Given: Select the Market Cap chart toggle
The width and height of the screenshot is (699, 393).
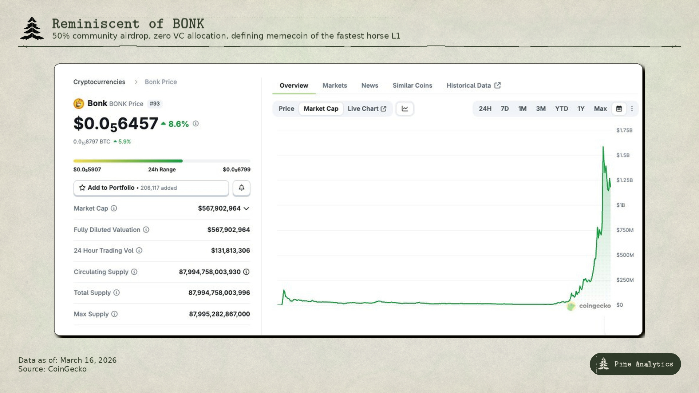Looking at the screenshot, I should [321, 109].
